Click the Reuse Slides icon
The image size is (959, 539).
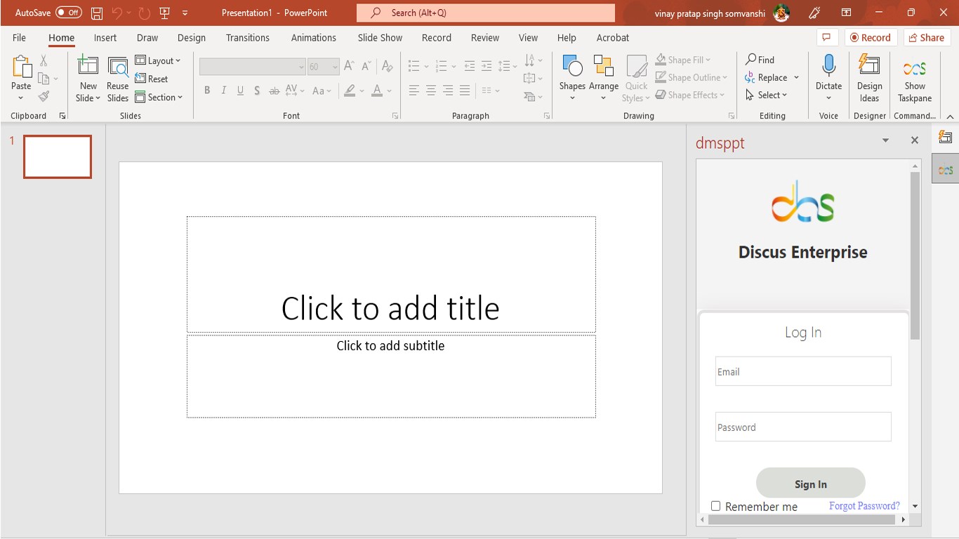[x=117, y=67]
